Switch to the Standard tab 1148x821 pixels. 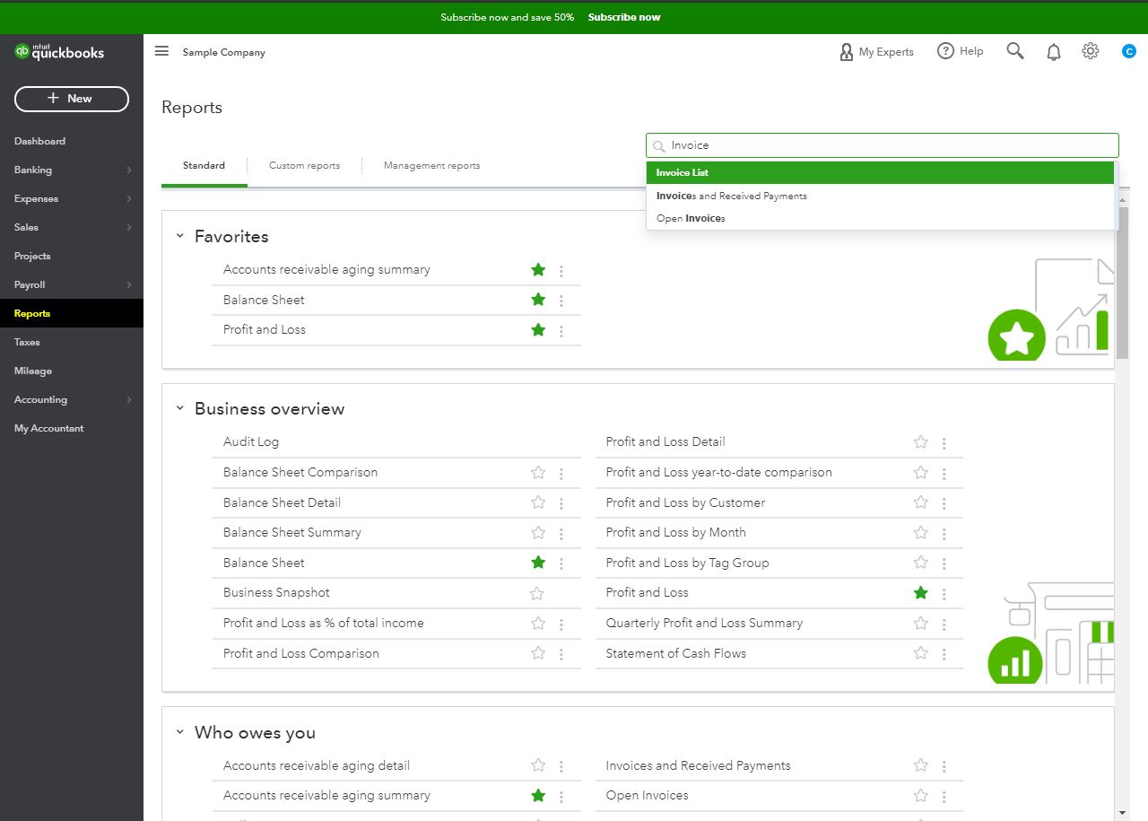204,165
